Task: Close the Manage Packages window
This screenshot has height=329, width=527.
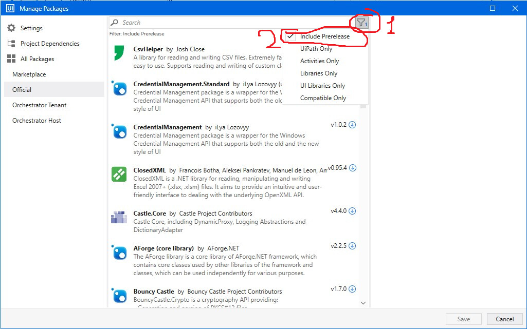Action: [515, 8]
